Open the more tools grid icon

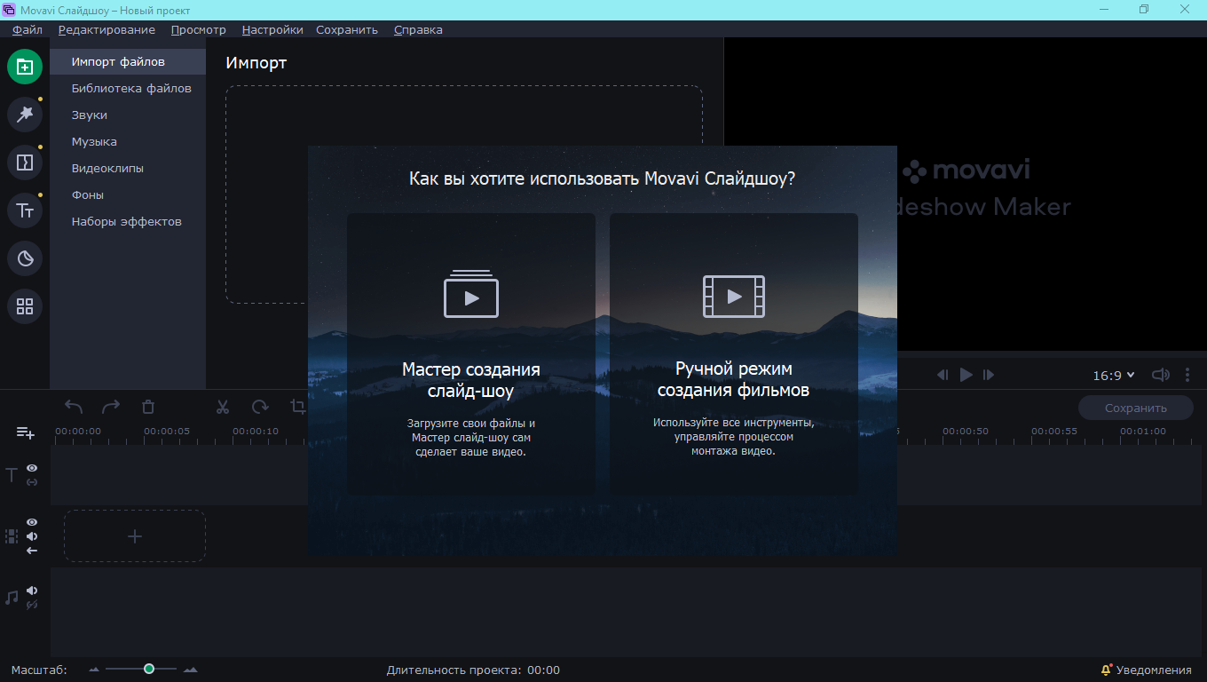coord(25,306)
